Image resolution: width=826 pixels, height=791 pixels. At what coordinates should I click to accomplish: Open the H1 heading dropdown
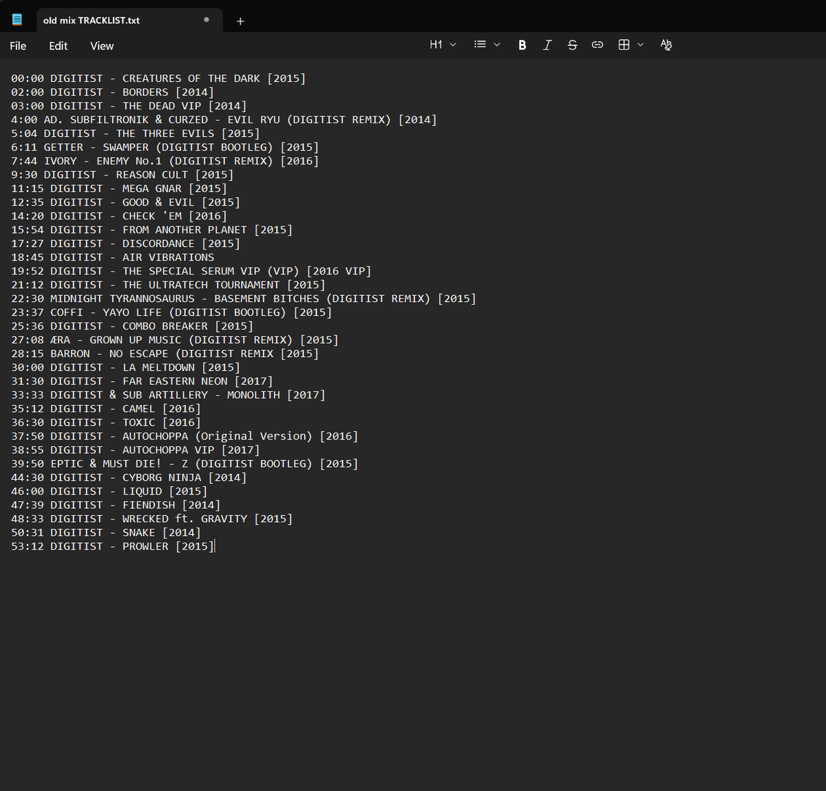tap(443, 45)
